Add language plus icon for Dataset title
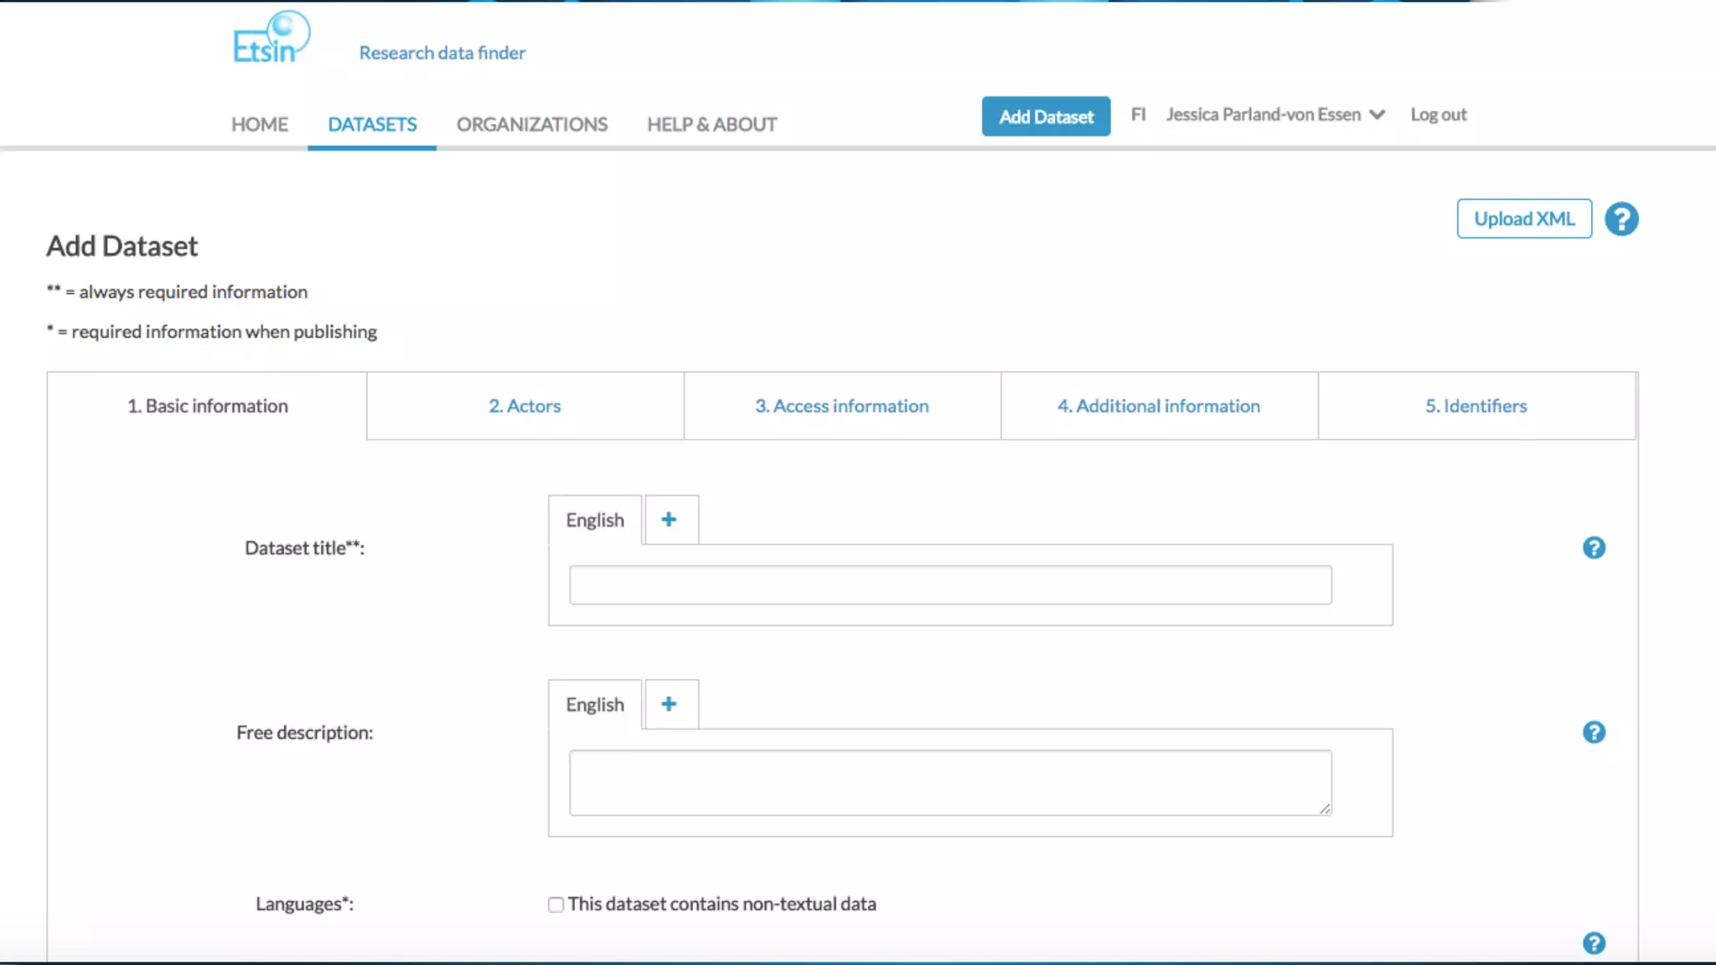 pyautogui.click(x=669, y=520)
